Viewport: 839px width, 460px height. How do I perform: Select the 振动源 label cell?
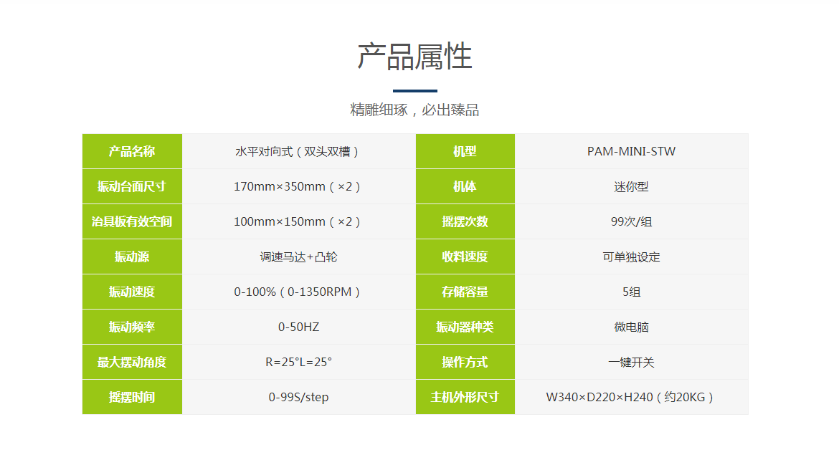pos(132,257)
